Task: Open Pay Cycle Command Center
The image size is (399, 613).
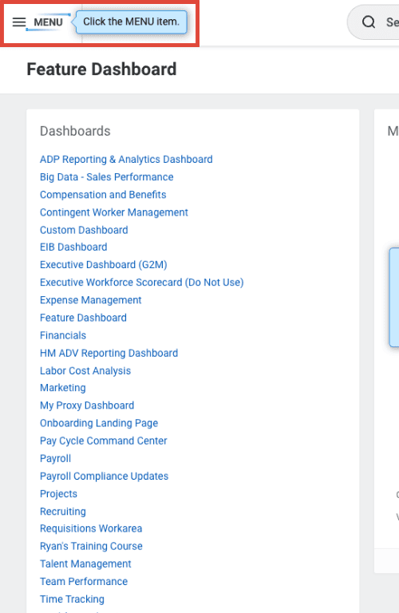Action: tap(103, 441)
